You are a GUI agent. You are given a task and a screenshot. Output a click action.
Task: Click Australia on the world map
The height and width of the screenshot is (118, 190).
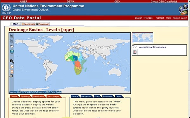pyautogui.click(x=115, y=71)
